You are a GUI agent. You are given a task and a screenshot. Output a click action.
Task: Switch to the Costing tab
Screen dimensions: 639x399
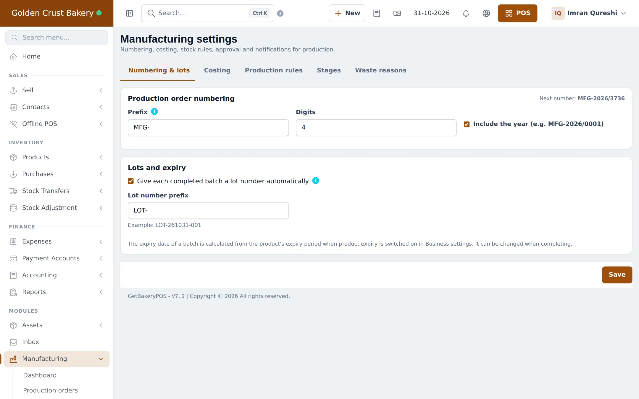pyautogui.click(x=217, y=70)
